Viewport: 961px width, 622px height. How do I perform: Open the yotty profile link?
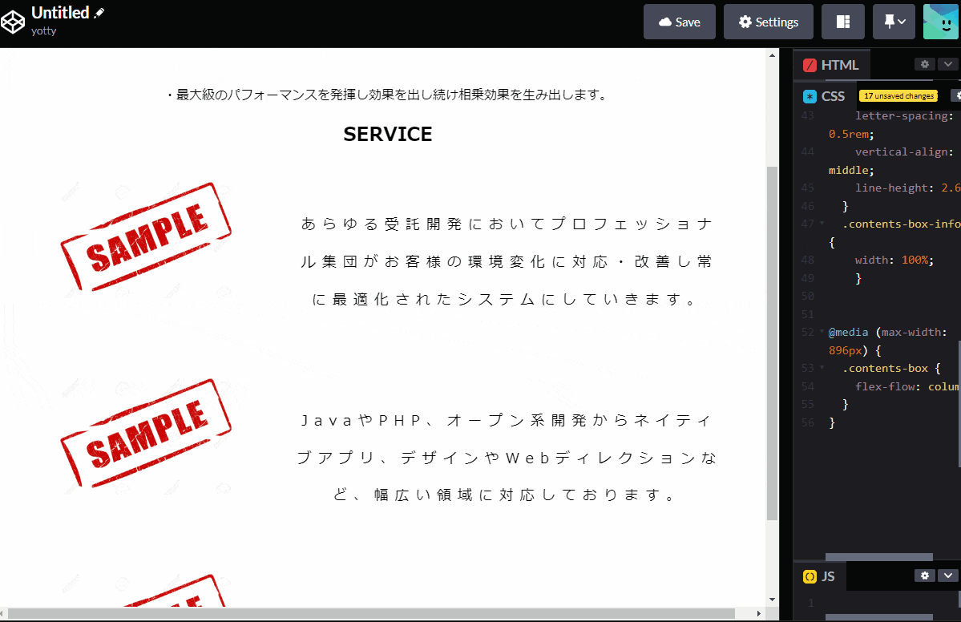coord(43,30)
